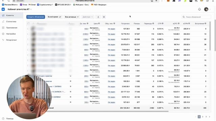Open the Точка bookmark
The image size is (216, 121).
[24, 5]
